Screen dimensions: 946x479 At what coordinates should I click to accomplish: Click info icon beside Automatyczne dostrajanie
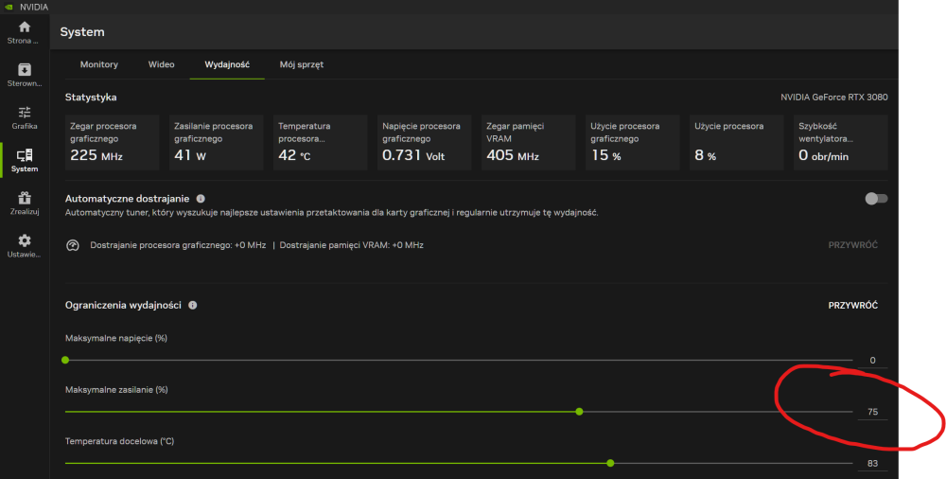tap(200, 199)
